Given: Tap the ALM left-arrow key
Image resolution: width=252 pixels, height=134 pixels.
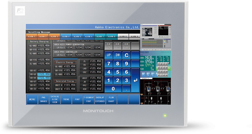Looking at the screenshot, I should (117, 46).
